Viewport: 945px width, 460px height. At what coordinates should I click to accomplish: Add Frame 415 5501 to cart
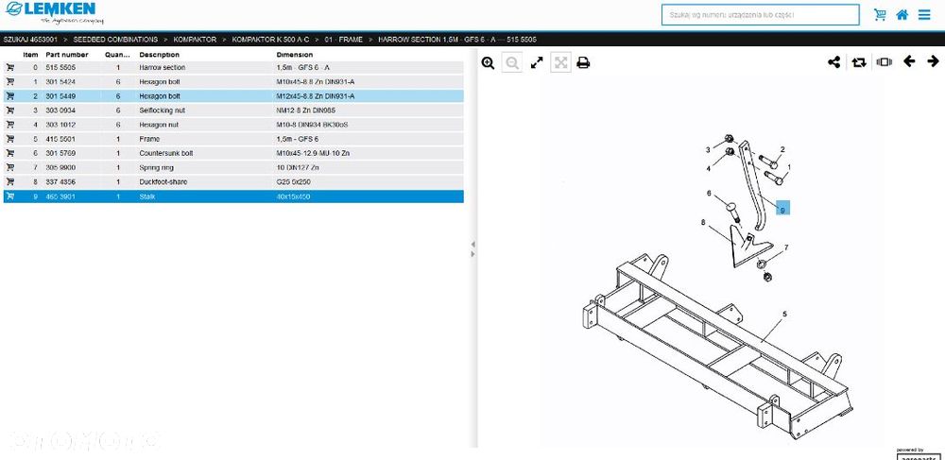[x=10, y=139]
